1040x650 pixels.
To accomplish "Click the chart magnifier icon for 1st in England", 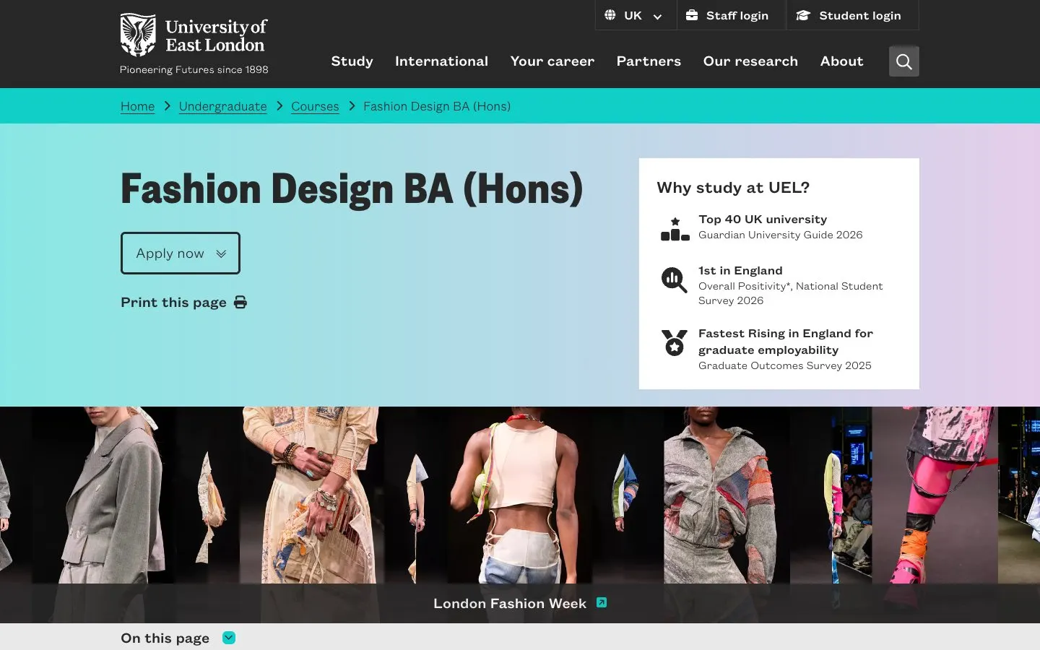I will click(x=674, y=279).
